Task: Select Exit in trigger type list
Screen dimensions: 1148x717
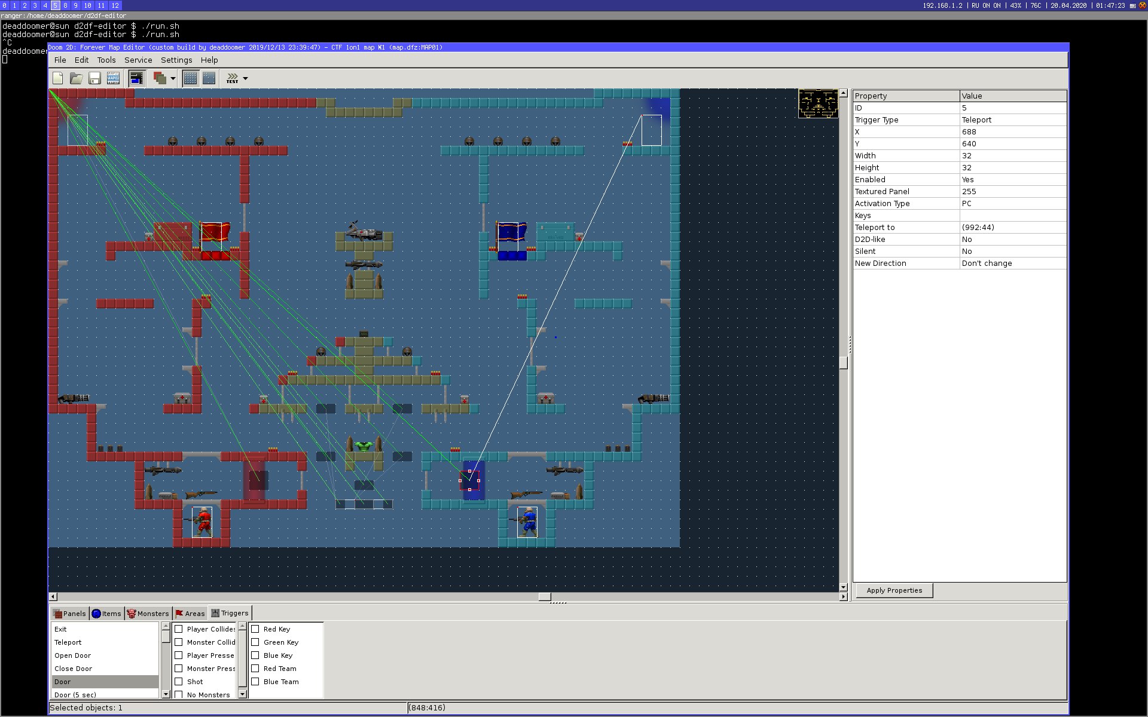Action: click(105, 629)
